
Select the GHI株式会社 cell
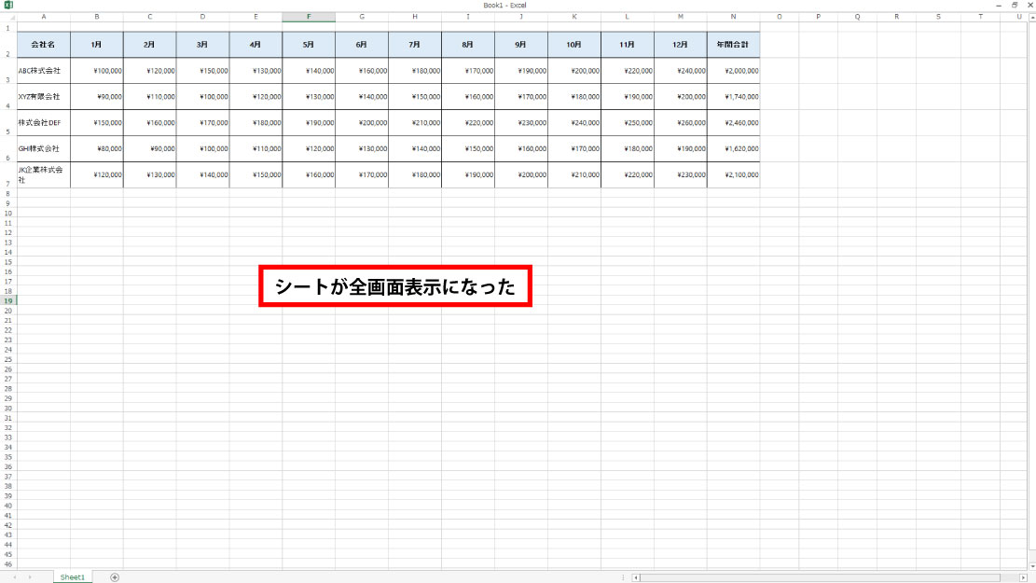[44, 148]
